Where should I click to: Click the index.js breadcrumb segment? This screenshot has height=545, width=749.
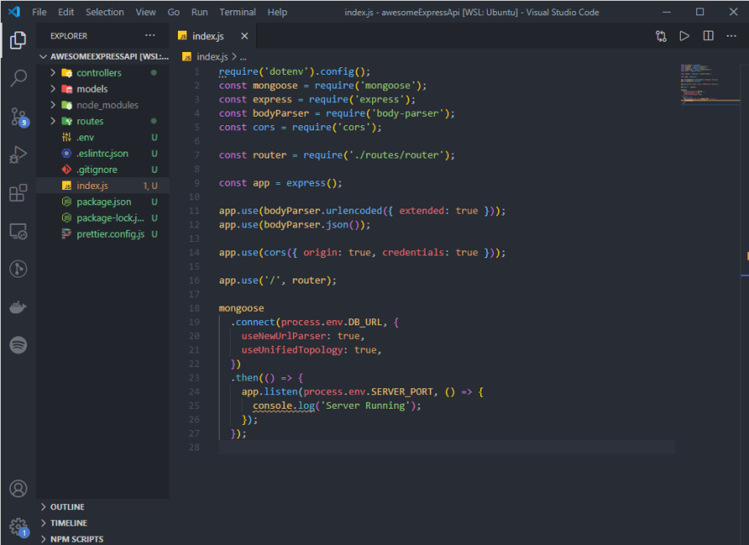coord(212,57)
